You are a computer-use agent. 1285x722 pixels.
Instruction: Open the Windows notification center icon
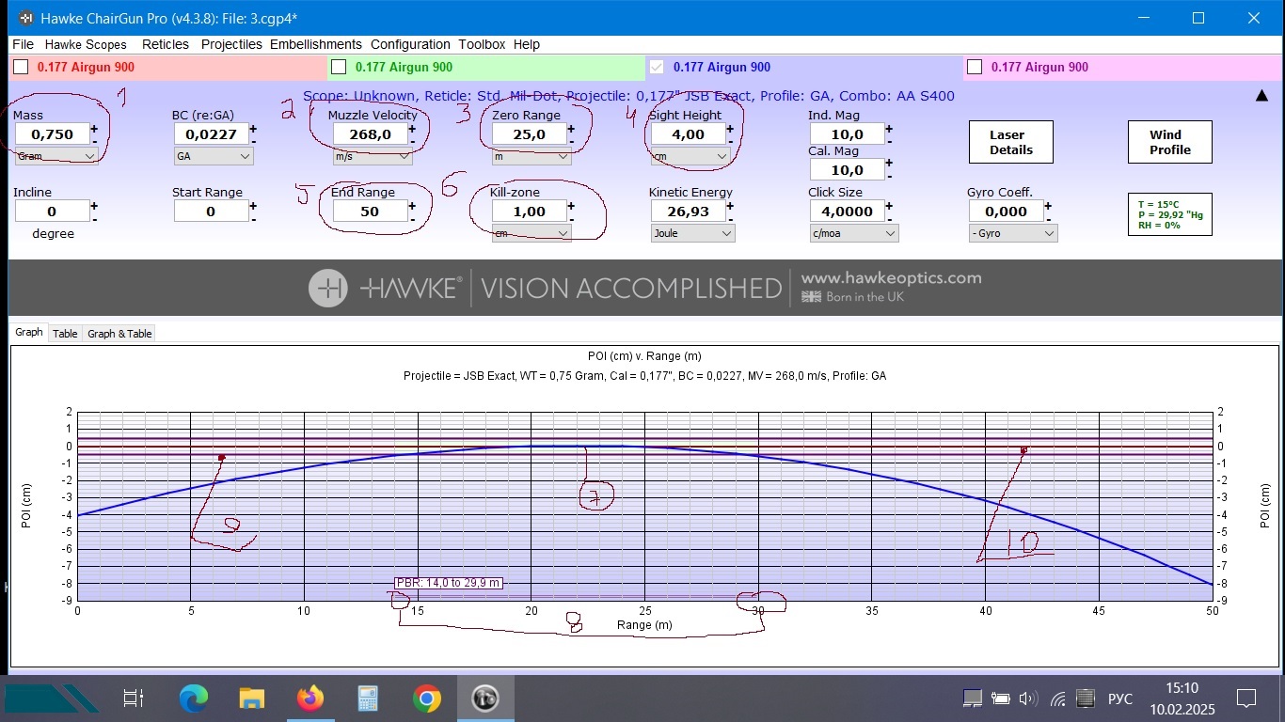(x=1246, y=698)
